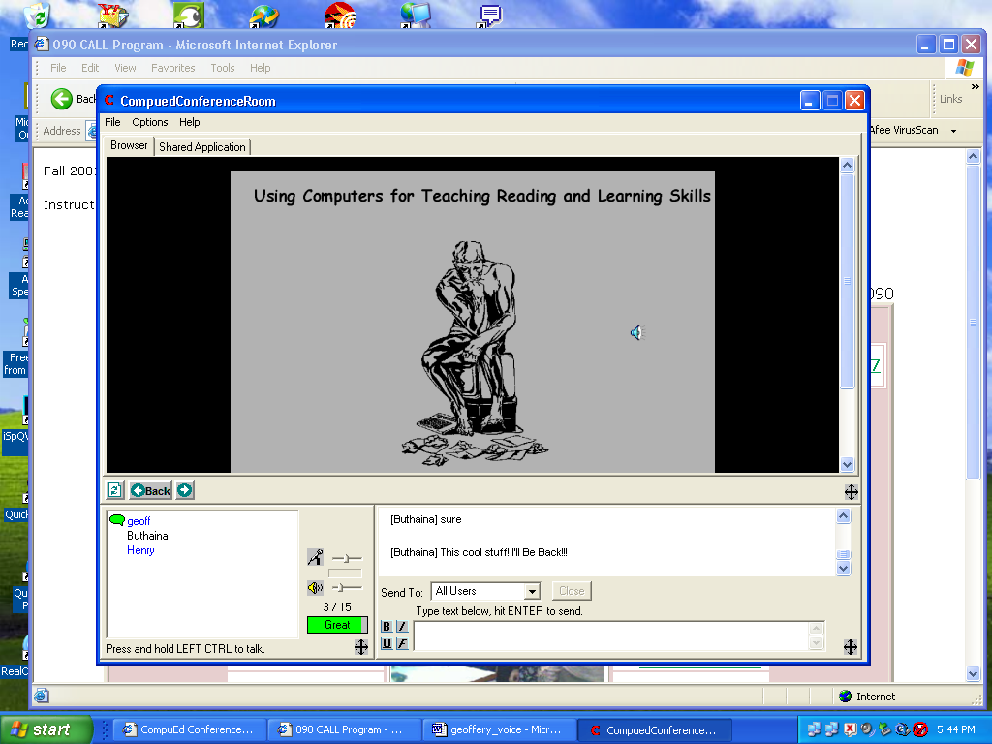The width and height of the screenshot is (992, 744).
Task: Open Internet Explorer View menu
Action: (125, 68)
